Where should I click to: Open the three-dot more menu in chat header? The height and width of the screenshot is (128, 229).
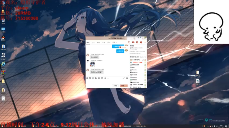[x=145, y=42]
